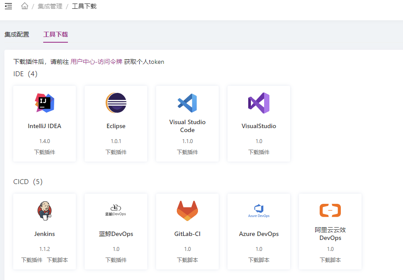Click the Eclipse logo icon
The width and height of the screenshot is (403, 280).
point(116,103)
